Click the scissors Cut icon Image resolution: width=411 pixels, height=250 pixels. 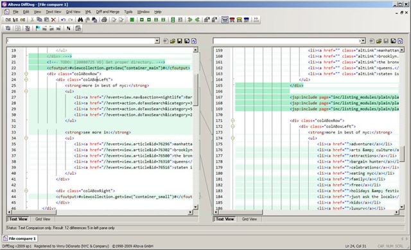[32, 20]
